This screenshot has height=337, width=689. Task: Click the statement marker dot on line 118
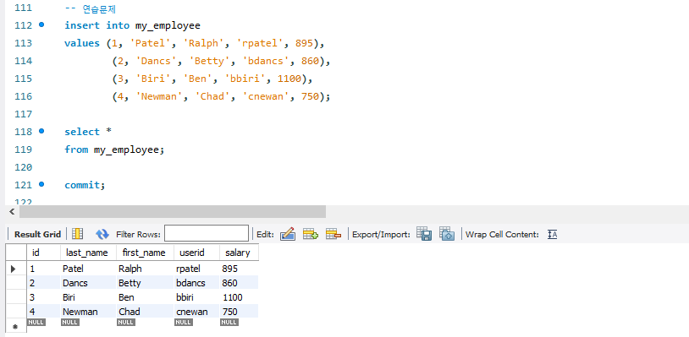tap(41, 131)
